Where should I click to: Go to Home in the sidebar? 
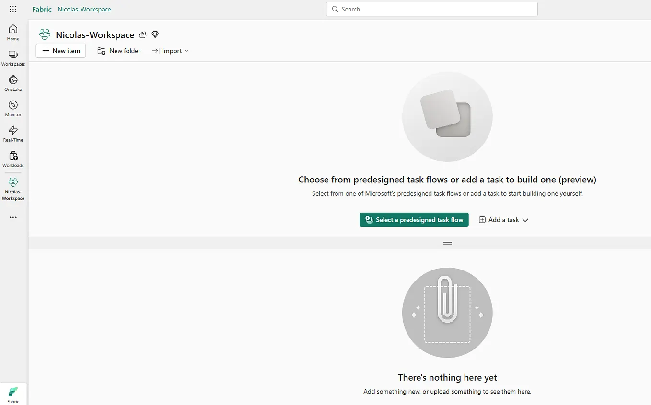tap(13, 32)
